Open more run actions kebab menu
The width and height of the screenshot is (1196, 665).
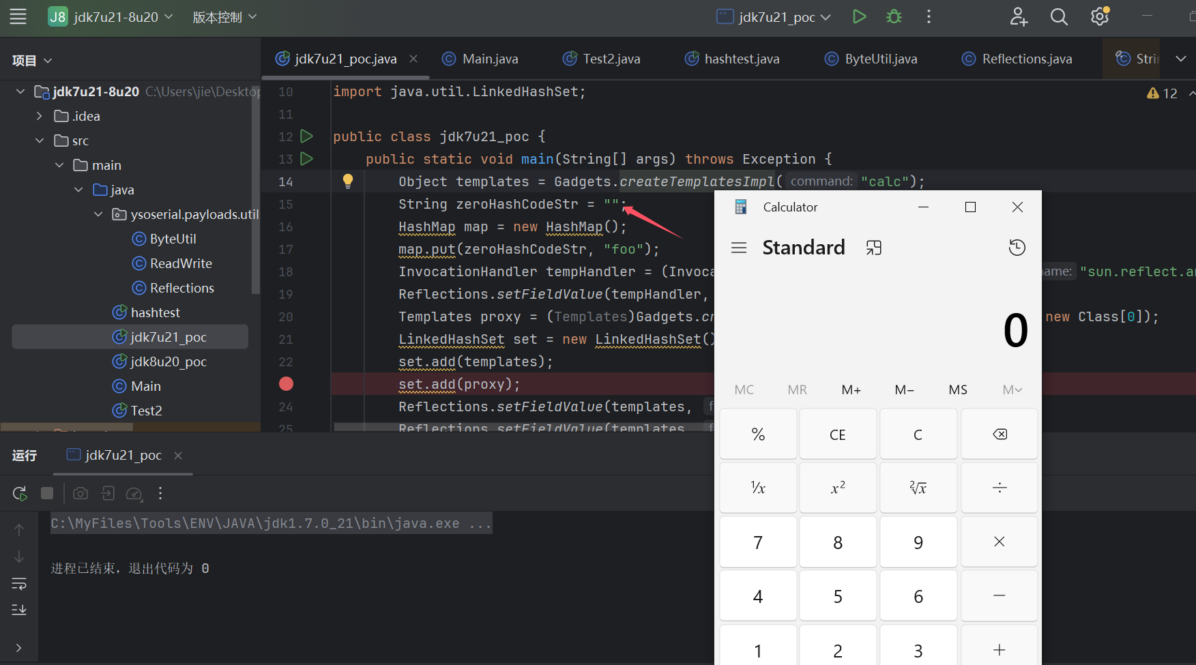pyautogui.click(x=929, y=17)
